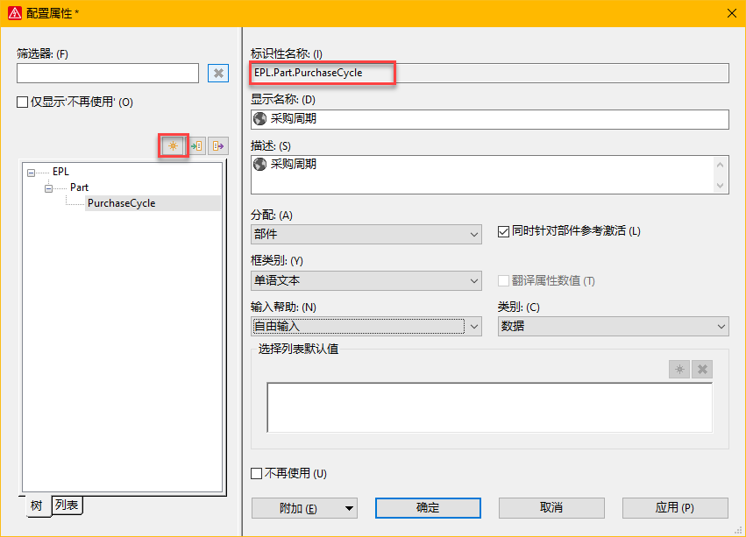
Task: Click the delete entry X in the selection list defaults
Action: coord(702,369)
